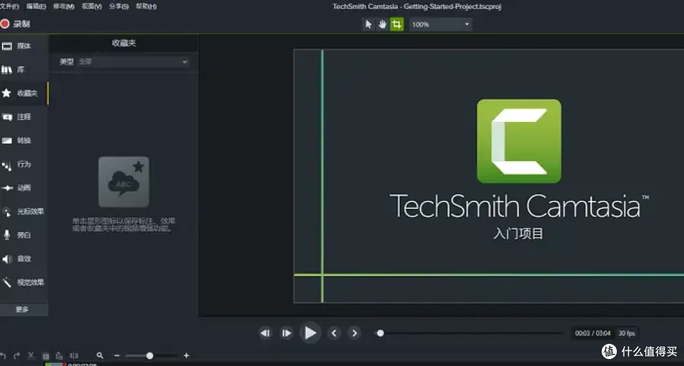Click the timeline zoom slider handle
The width and height of the screenshot is (684, 366).
click(149, 355)
